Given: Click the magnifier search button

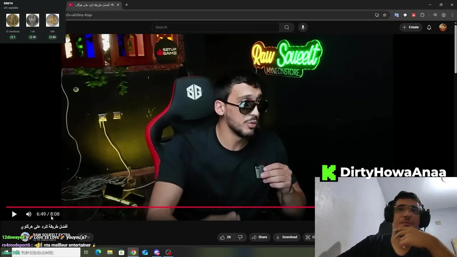Looking at the screenshot, I should pos(287,27).
